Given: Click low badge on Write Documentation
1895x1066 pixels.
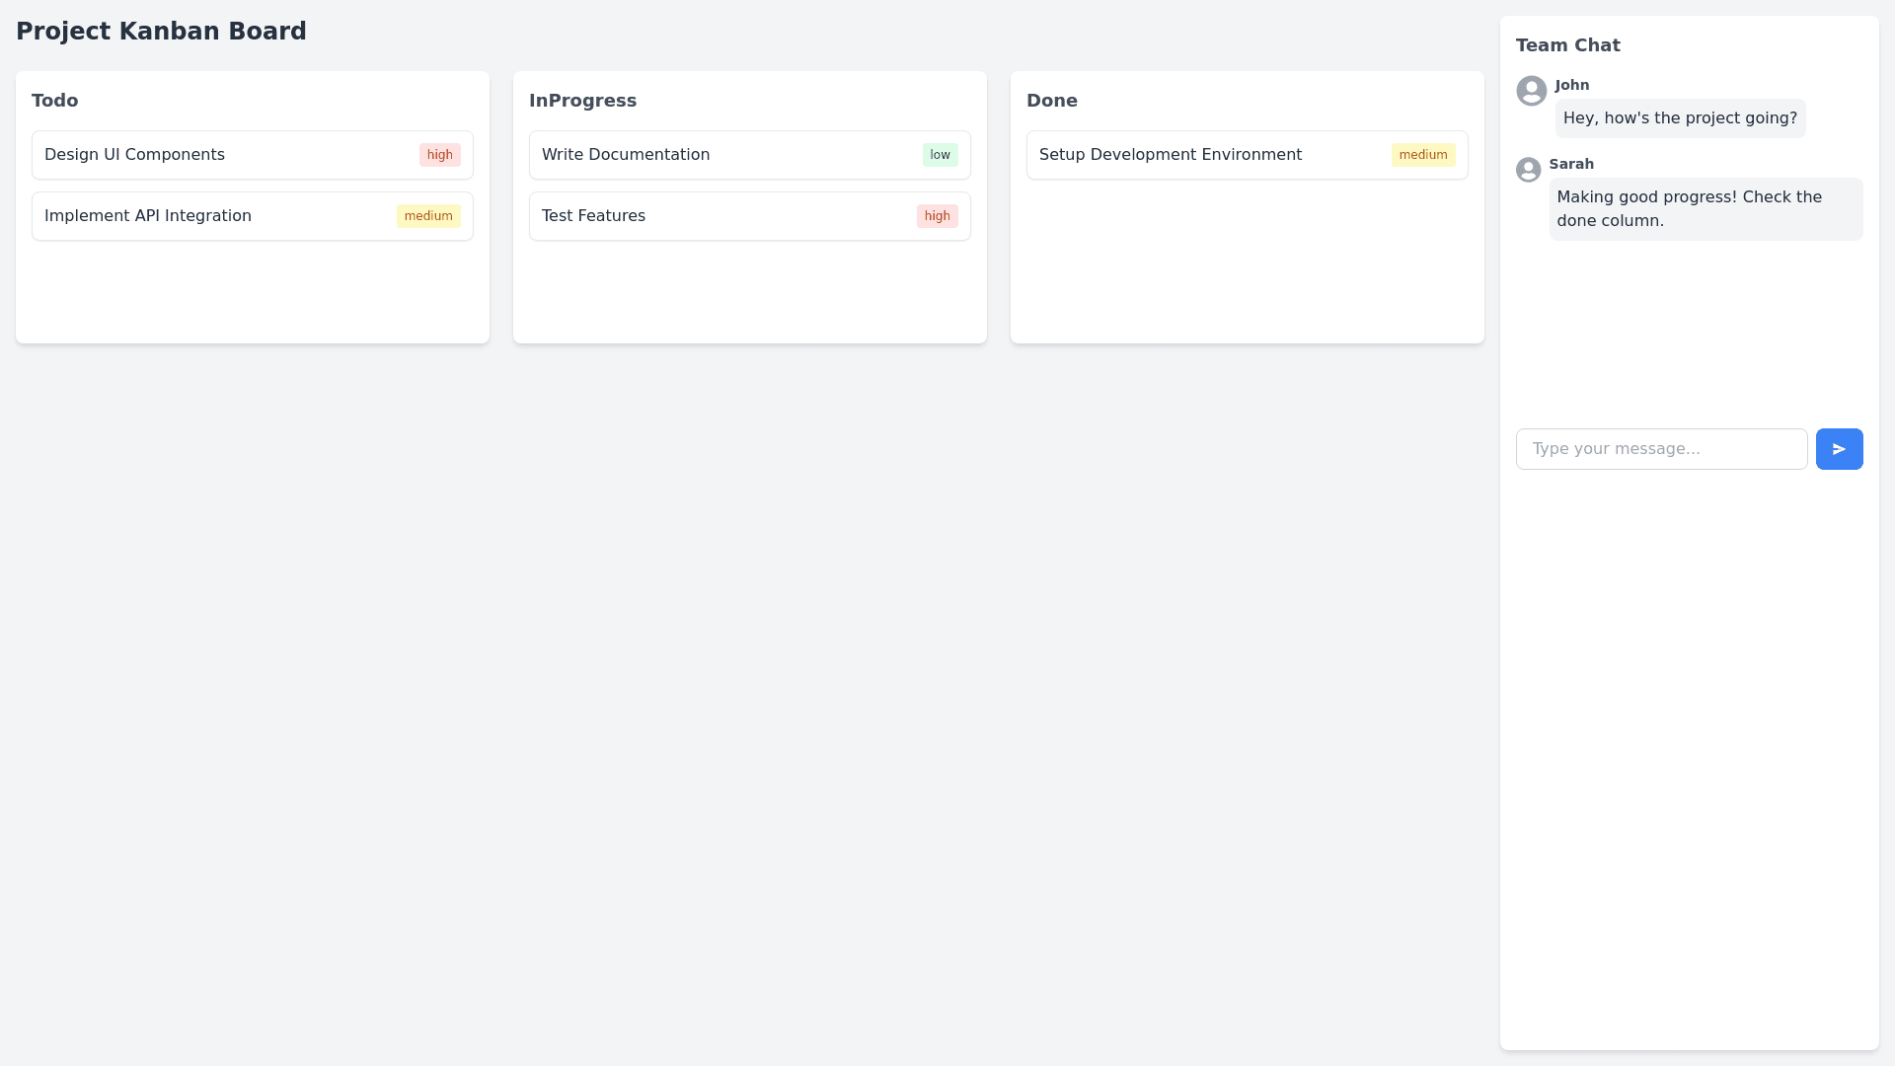Looking at the screenshot, I should [x=940, y=155].
